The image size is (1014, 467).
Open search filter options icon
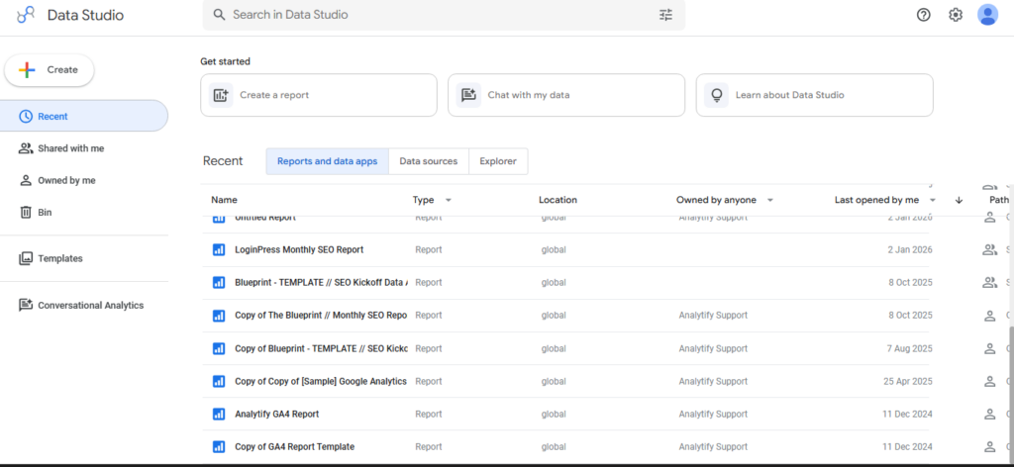click(x=665, y=15)
